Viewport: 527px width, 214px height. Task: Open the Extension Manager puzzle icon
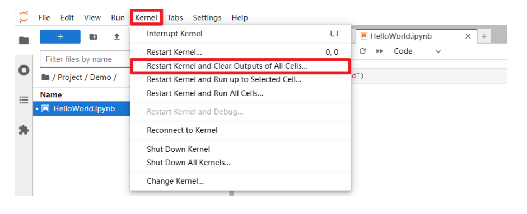coord(24,130)
